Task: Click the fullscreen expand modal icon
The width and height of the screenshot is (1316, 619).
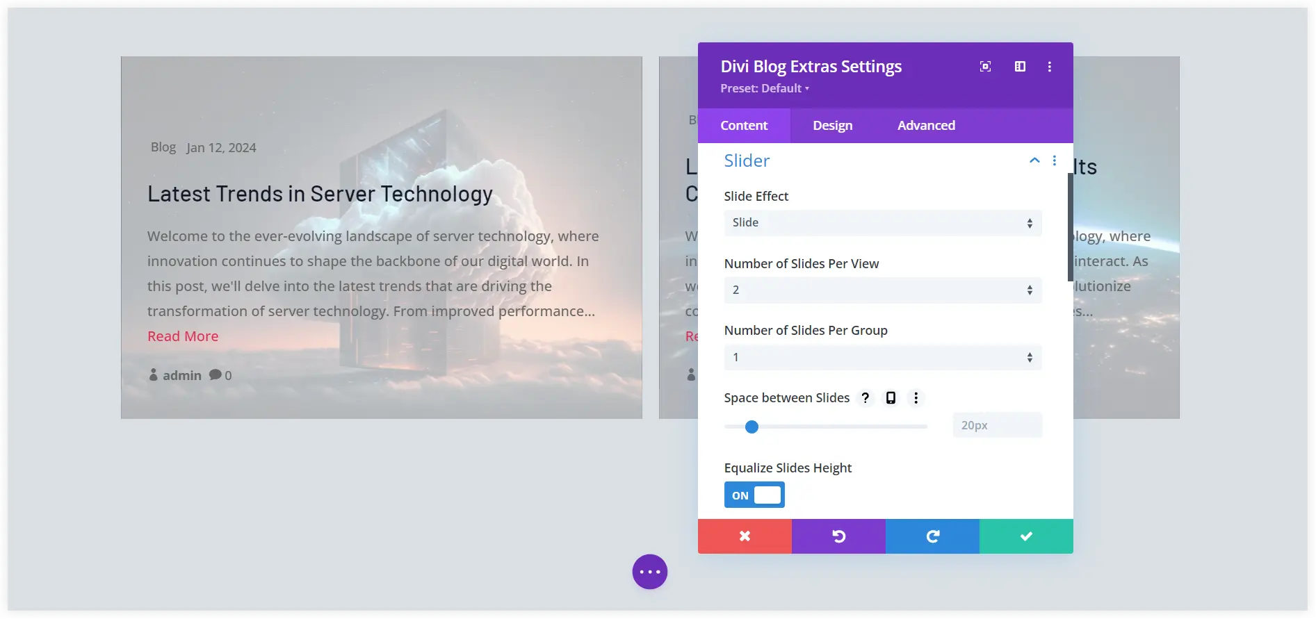Action: [x=985, y=67]
